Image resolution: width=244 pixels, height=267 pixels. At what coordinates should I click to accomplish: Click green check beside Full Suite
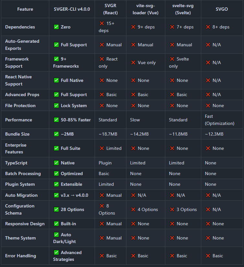click(56, 148)
